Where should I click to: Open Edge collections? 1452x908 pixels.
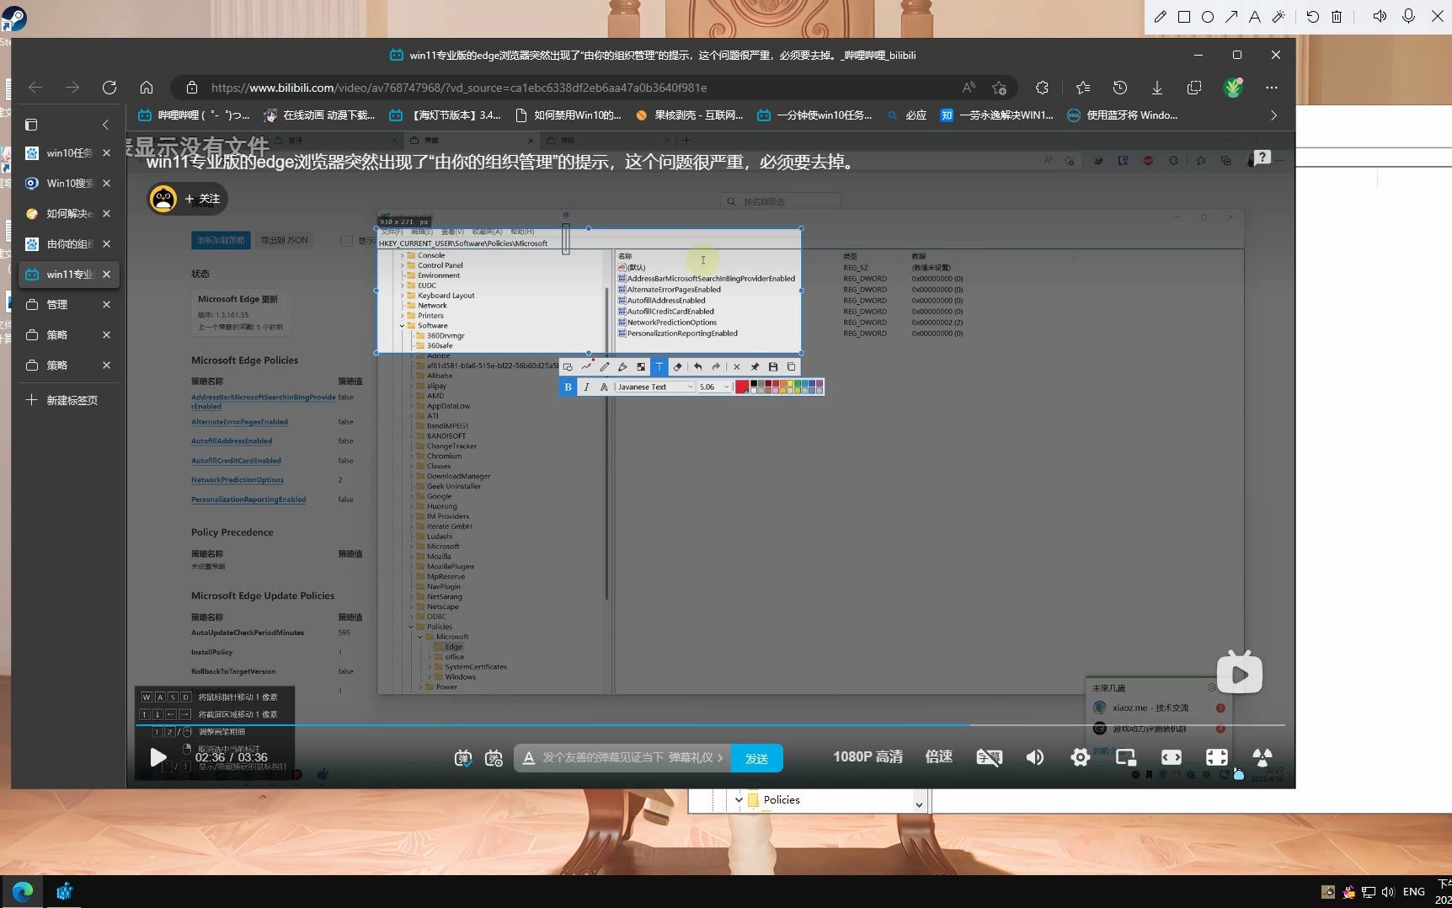pos(1194,88)
